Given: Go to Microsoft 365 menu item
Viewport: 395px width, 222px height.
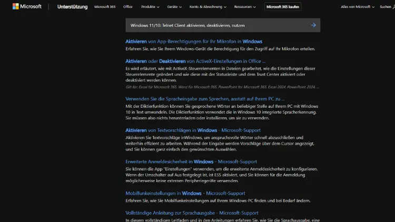Looking at the screenshot, I should click(x=105, y=7).
